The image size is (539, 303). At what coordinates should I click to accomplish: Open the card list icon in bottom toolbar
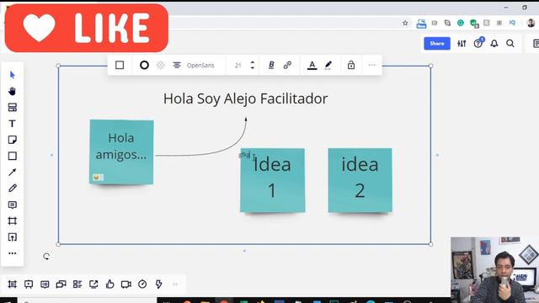77,284
